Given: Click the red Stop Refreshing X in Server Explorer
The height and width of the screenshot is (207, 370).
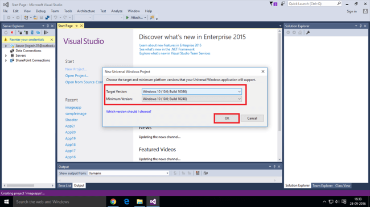Looking at the screenshot, I should pos(12,32).
